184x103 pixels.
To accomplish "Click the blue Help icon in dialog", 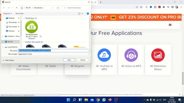I will tap(88, 13).
